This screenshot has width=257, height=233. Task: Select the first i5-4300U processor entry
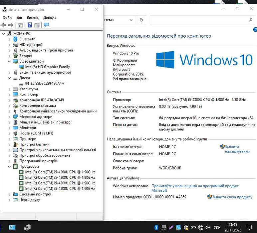point(60,172)
